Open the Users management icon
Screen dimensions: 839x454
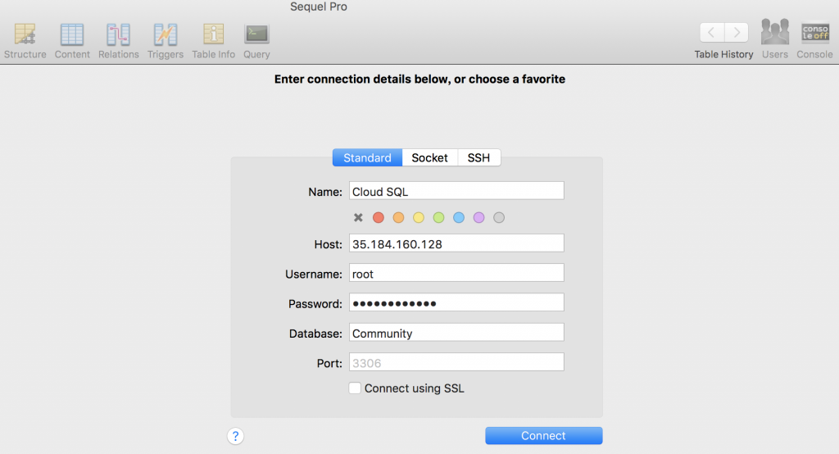775,32
